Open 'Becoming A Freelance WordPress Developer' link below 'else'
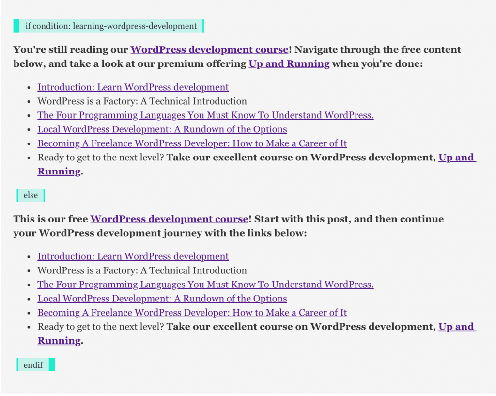Screen dimensions: 496x396 (192, 313)
